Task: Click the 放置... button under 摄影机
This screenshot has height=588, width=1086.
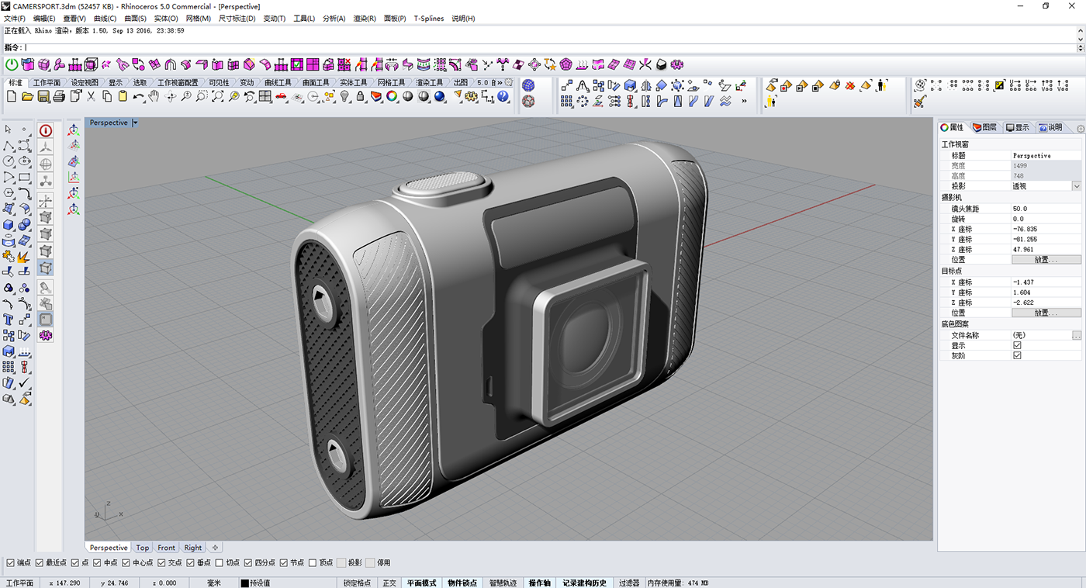Action: coord(1046,258)
